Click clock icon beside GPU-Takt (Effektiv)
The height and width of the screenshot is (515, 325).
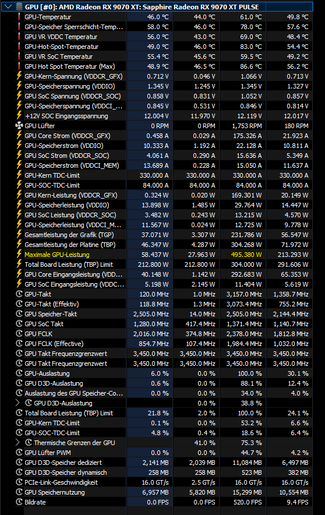(x=19, y=304)
